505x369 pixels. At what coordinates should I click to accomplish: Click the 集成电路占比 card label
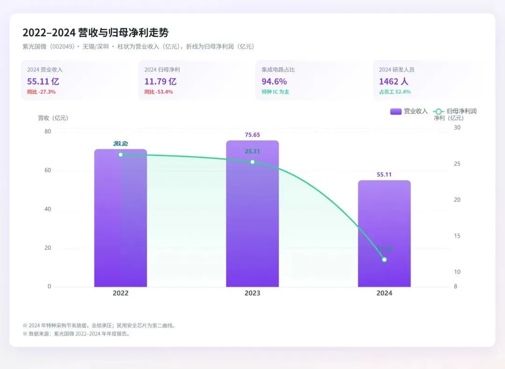278,70
